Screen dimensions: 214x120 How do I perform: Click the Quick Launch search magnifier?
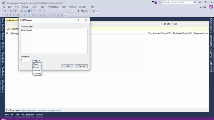click(x=195, y=2)
